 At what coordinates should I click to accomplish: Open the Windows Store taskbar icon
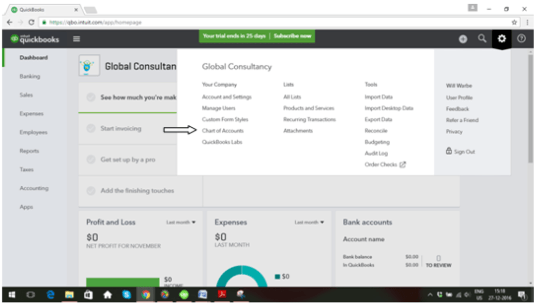pyautogui.click(x=88, y=295)
